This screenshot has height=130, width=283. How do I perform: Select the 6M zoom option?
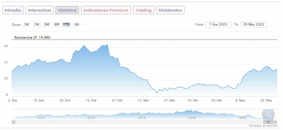coord(57,24)
